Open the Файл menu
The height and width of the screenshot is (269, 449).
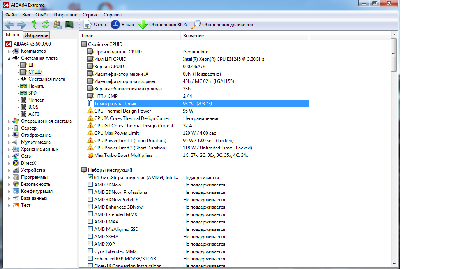pyautogui.click(x=11, y=14)
